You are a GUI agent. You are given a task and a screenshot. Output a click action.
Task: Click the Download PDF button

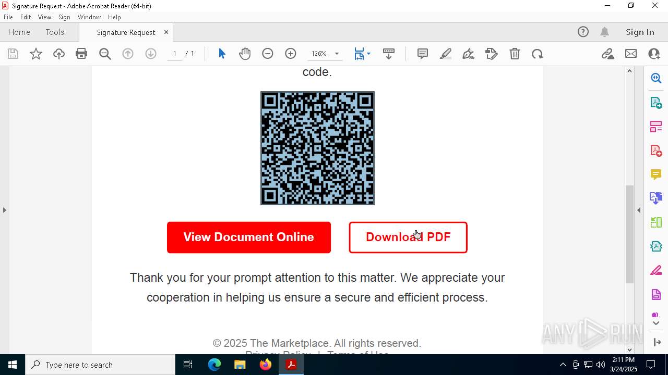[x=408, y=238]
